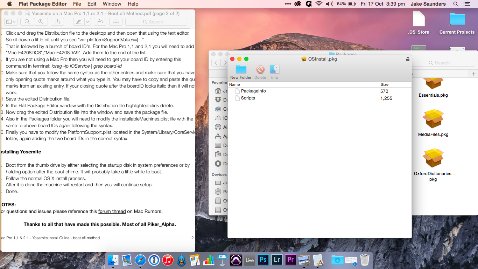The image size is (478, 269).
Task: Open the Apple menu
Action: click(x=9, y=4)
